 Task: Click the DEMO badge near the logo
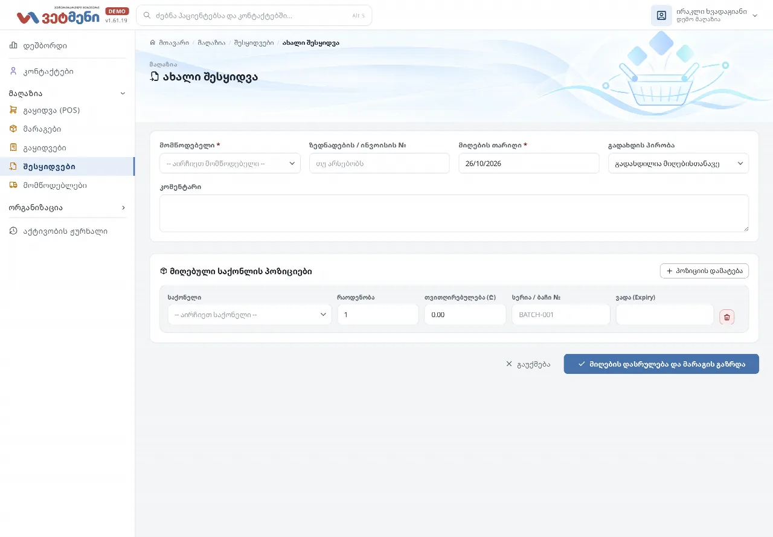pos(117,11)
